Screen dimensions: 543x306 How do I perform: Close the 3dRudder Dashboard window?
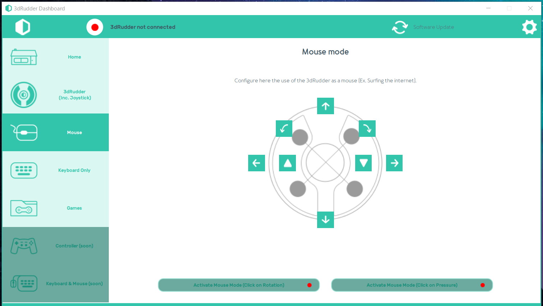coord(530,8)
